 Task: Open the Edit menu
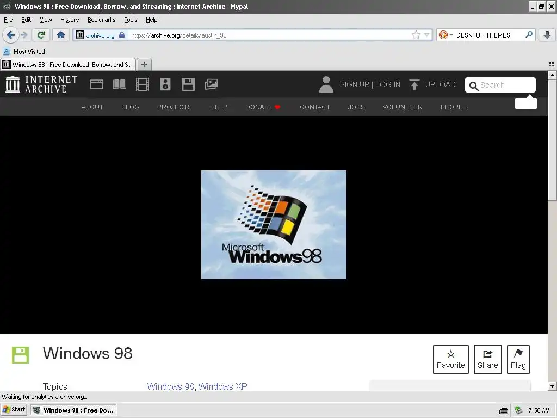[x=26, y=20]
